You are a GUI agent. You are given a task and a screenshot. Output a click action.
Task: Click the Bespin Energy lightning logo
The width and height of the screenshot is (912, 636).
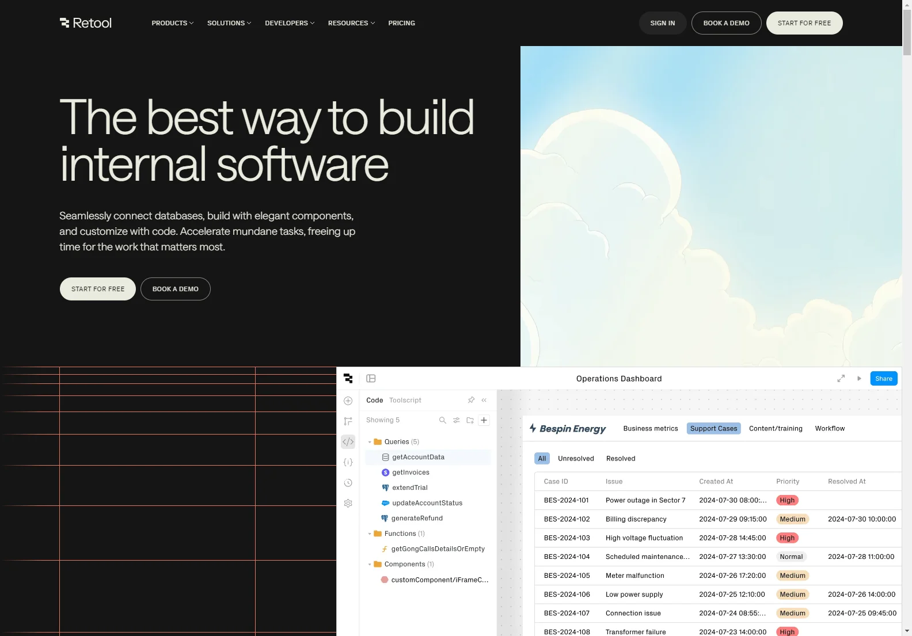point(533,428)
